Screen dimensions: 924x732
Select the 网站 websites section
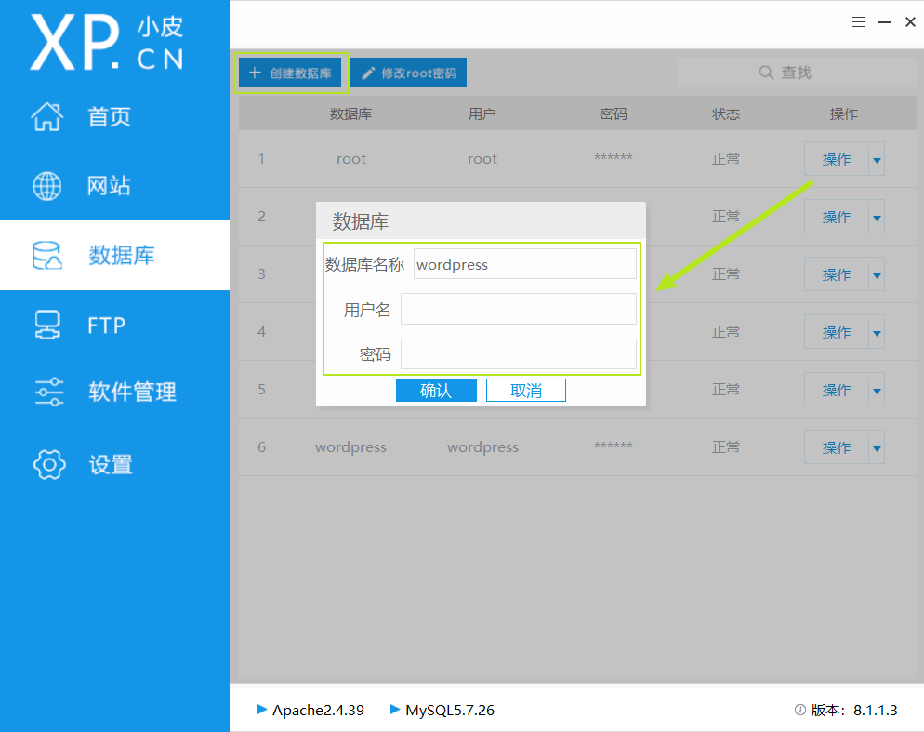coord(110,185)
